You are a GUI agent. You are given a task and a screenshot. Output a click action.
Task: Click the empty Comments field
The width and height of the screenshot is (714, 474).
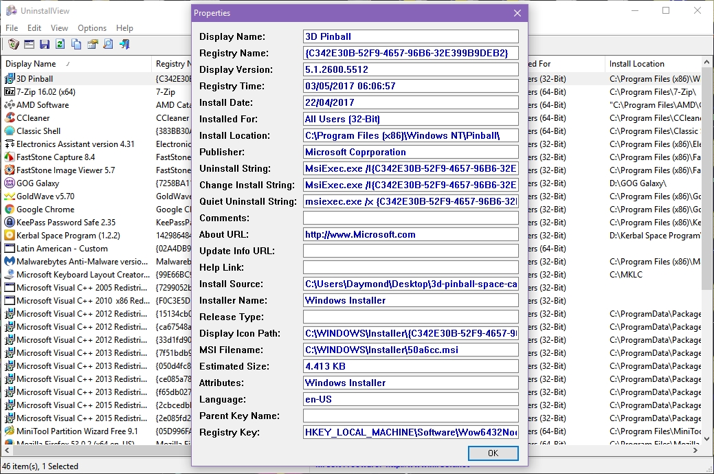(x=411, y=218)
